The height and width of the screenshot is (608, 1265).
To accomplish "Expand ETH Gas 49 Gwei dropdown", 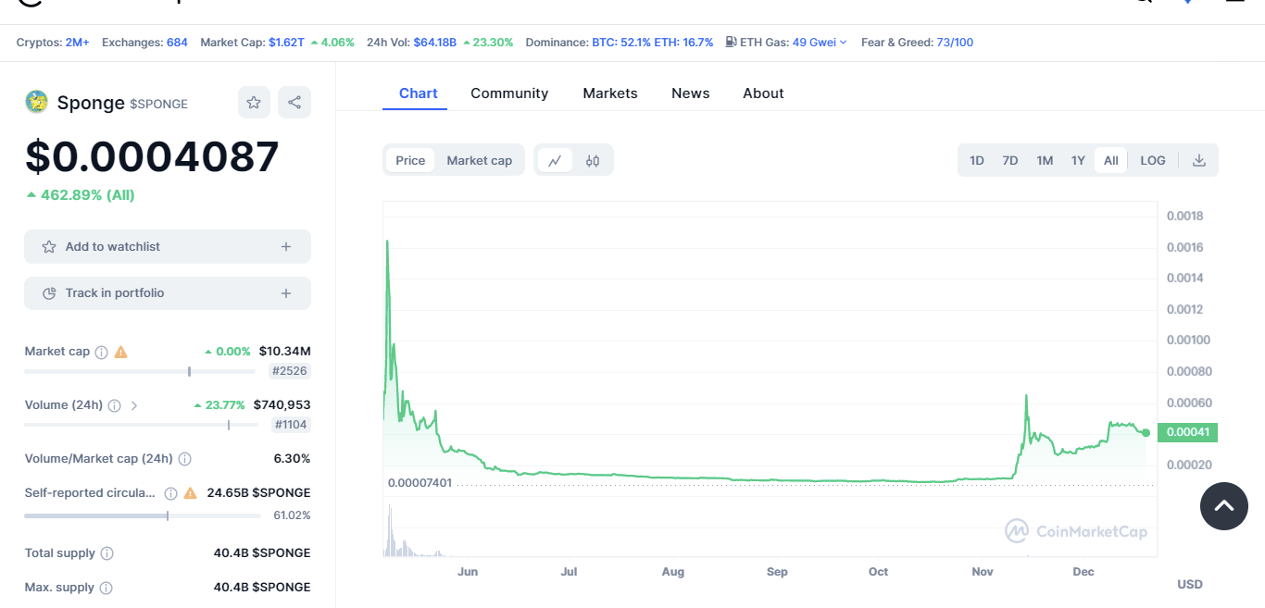I will 820,43.
